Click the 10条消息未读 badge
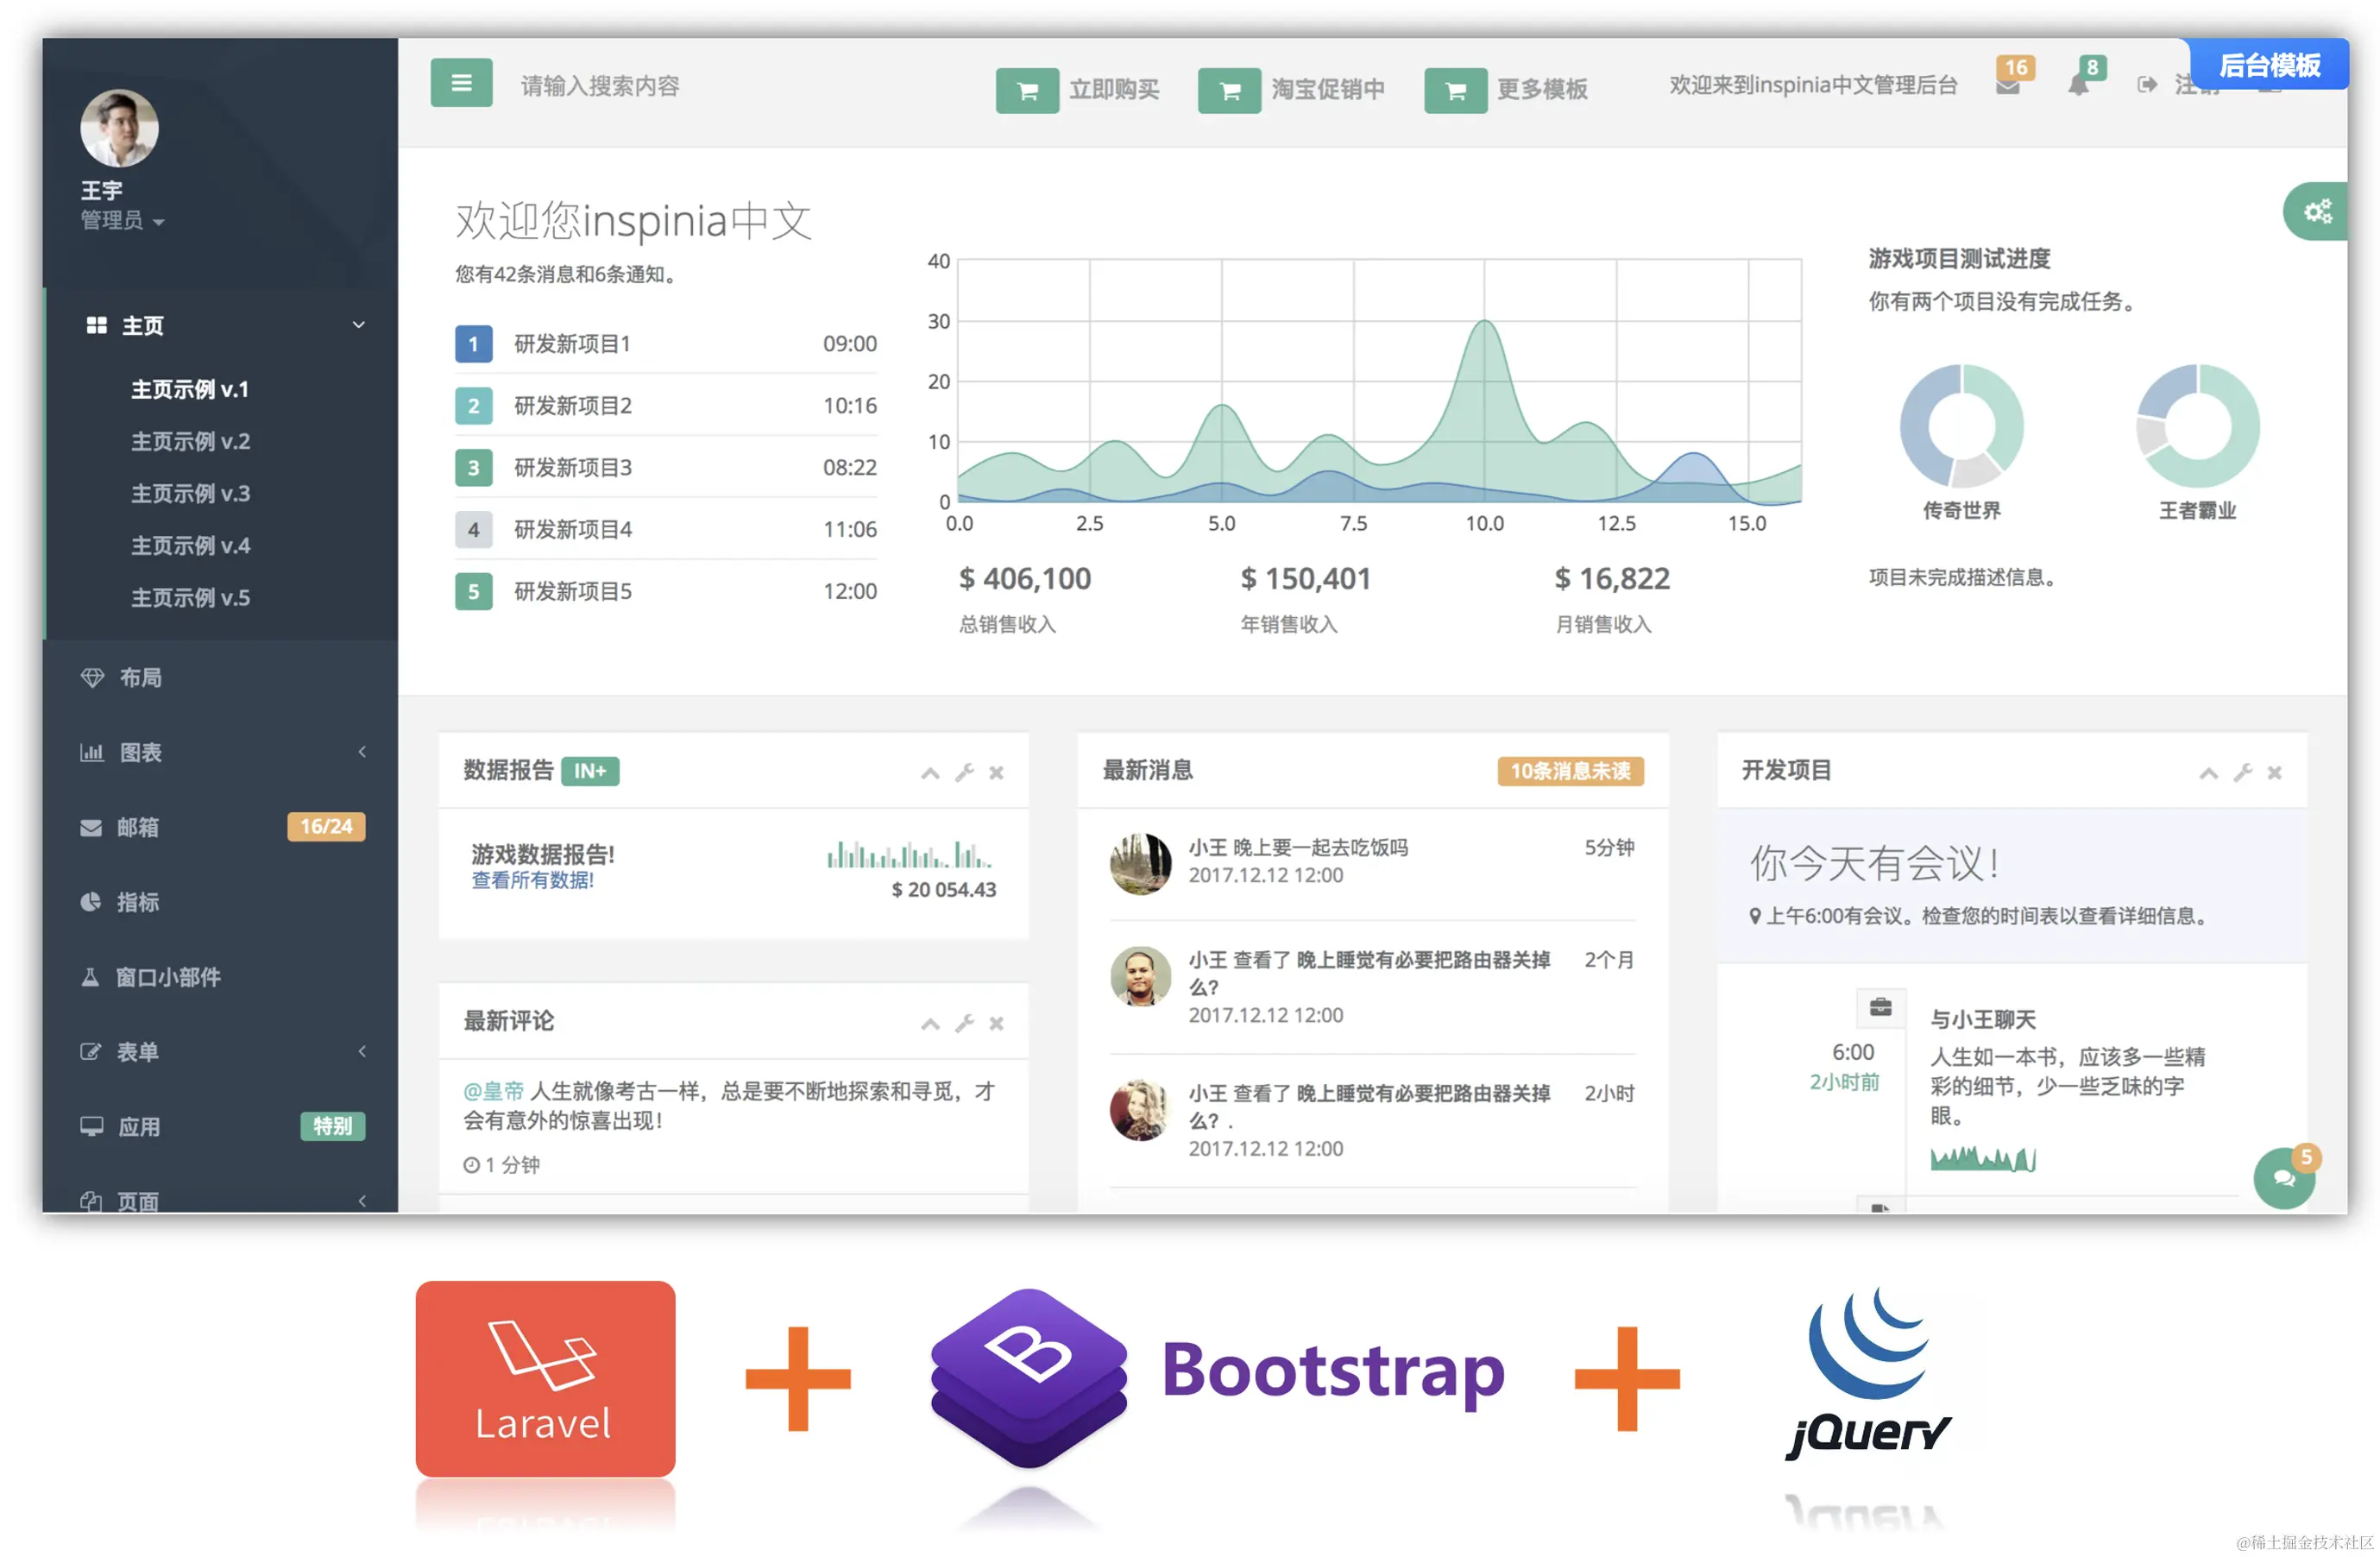This screenshot has height=1557, width=2380. coord(1570,771)
